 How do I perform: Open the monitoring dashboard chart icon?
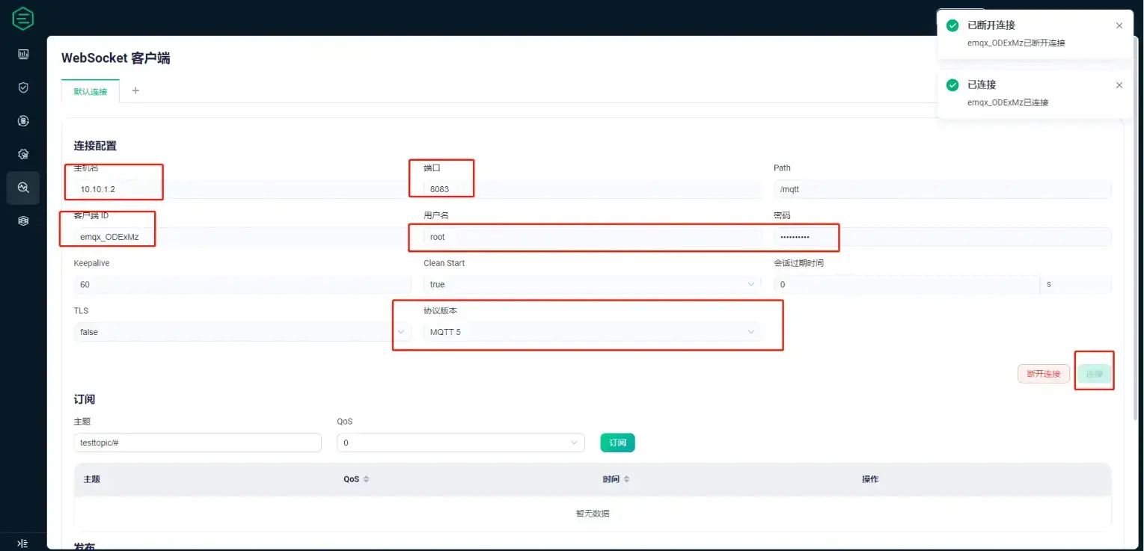click(23, 54)
